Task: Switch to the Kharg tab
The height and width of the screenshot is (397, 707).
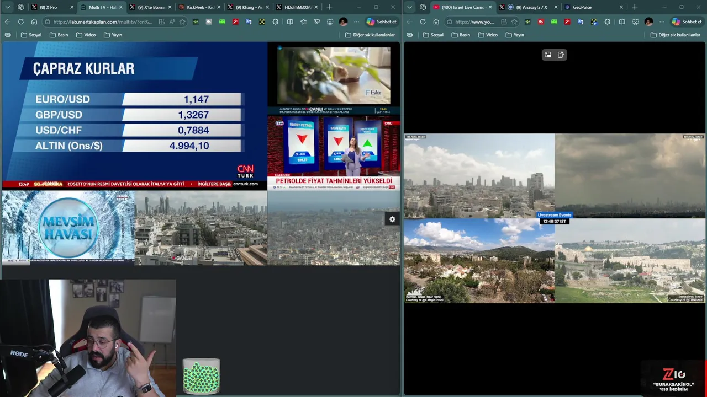Action: pos(248,7)
